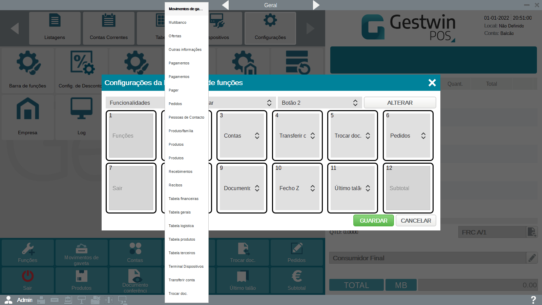Image resolution: width=542 pixels, height=305 pixels.
Task: Click the KG scale status icon
Action: click(x=68, y=300)
